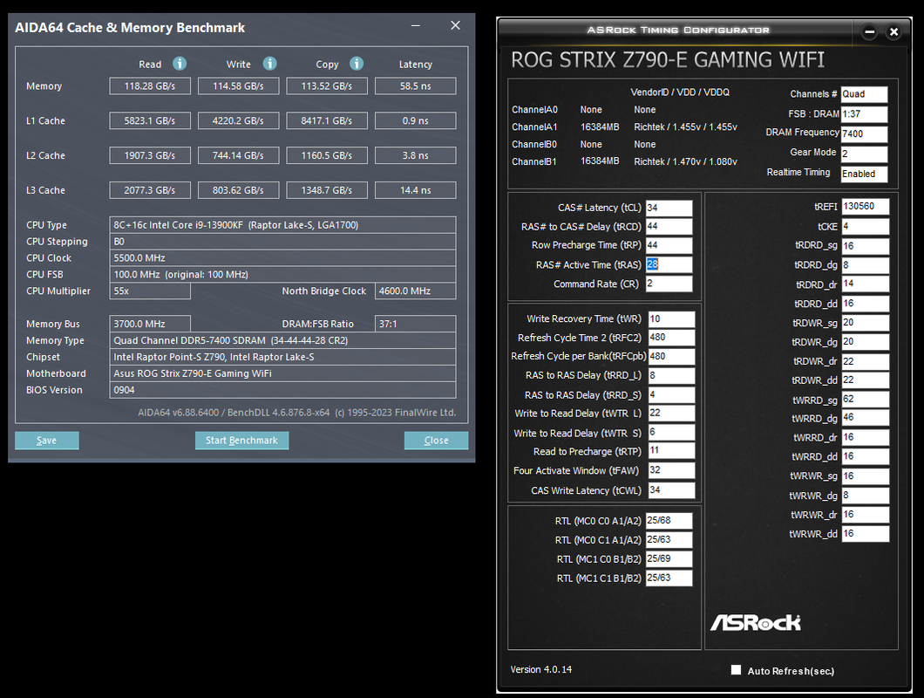Minimize the ASRock Timing Configurator window
The height and width of the screenshot is (698, 924).
[x=869, y=32]
